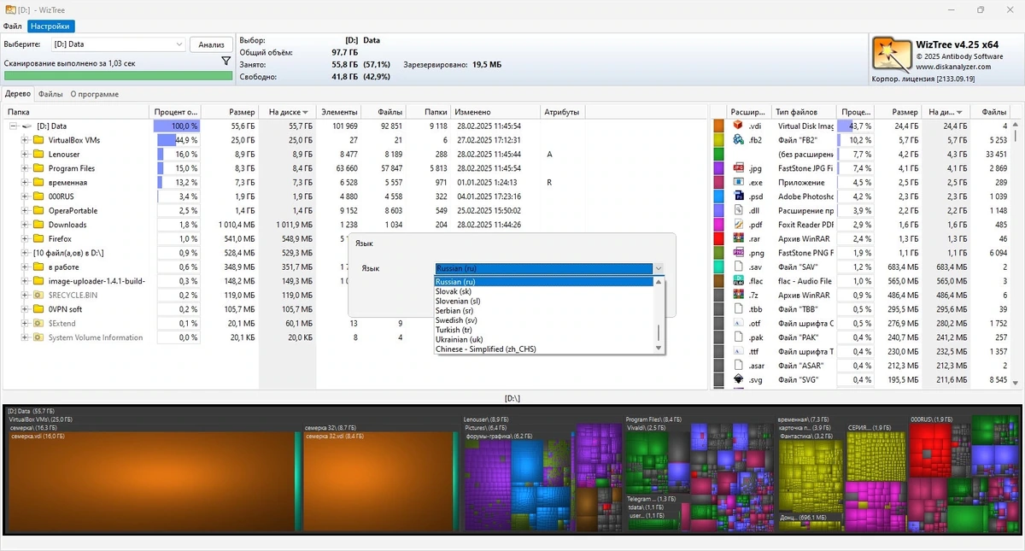
Task: Click the Program Files folder icon
Action: click(x=38, y=168)
